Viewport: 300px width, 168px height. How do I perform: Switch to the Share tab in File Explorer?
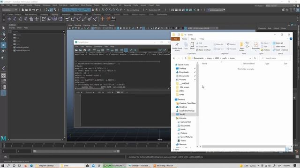[x=194, y=39]
